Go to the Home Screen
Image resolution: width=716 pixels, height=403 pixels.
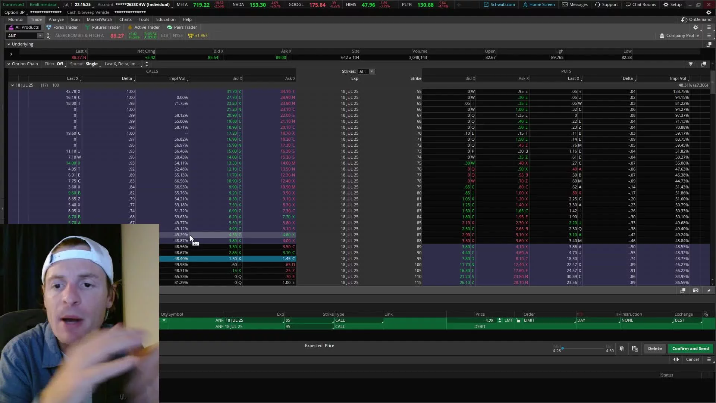tap(538, 4)
